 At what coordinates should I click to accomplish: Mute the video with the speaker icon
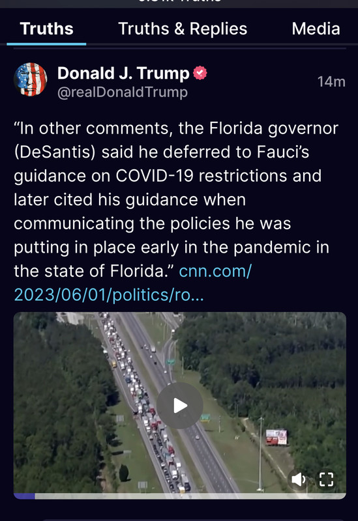pos(299,479)
